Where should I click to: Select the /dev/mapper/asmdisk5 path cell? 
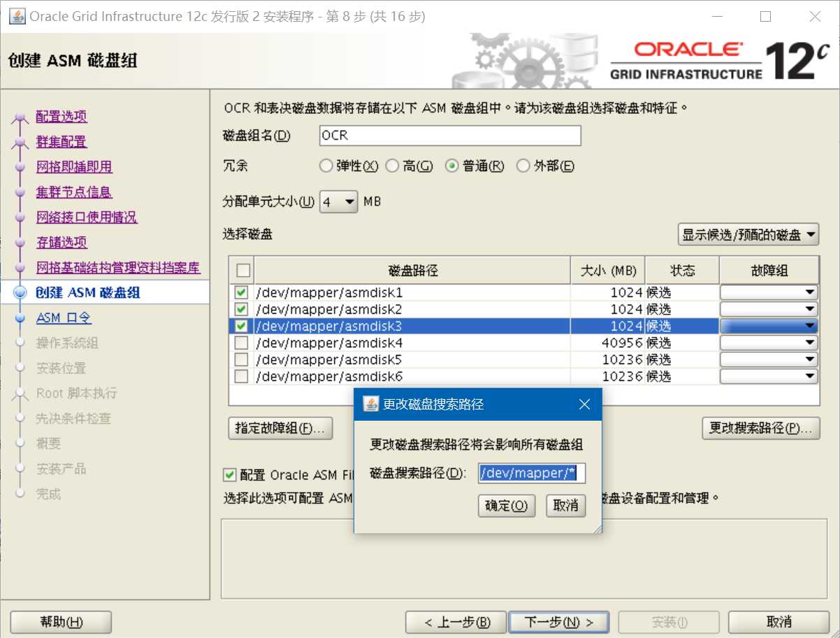412,359
